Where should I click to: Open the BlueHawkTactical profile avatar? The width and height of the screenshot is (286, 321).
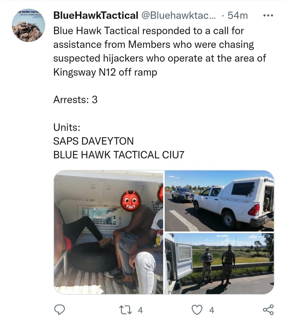(x=28, y=25)
